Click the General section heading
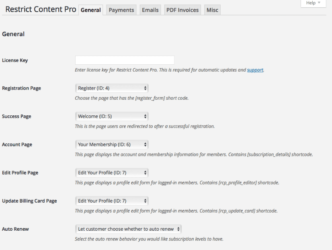This screenshot has height=250, width=332. (14, 34)
